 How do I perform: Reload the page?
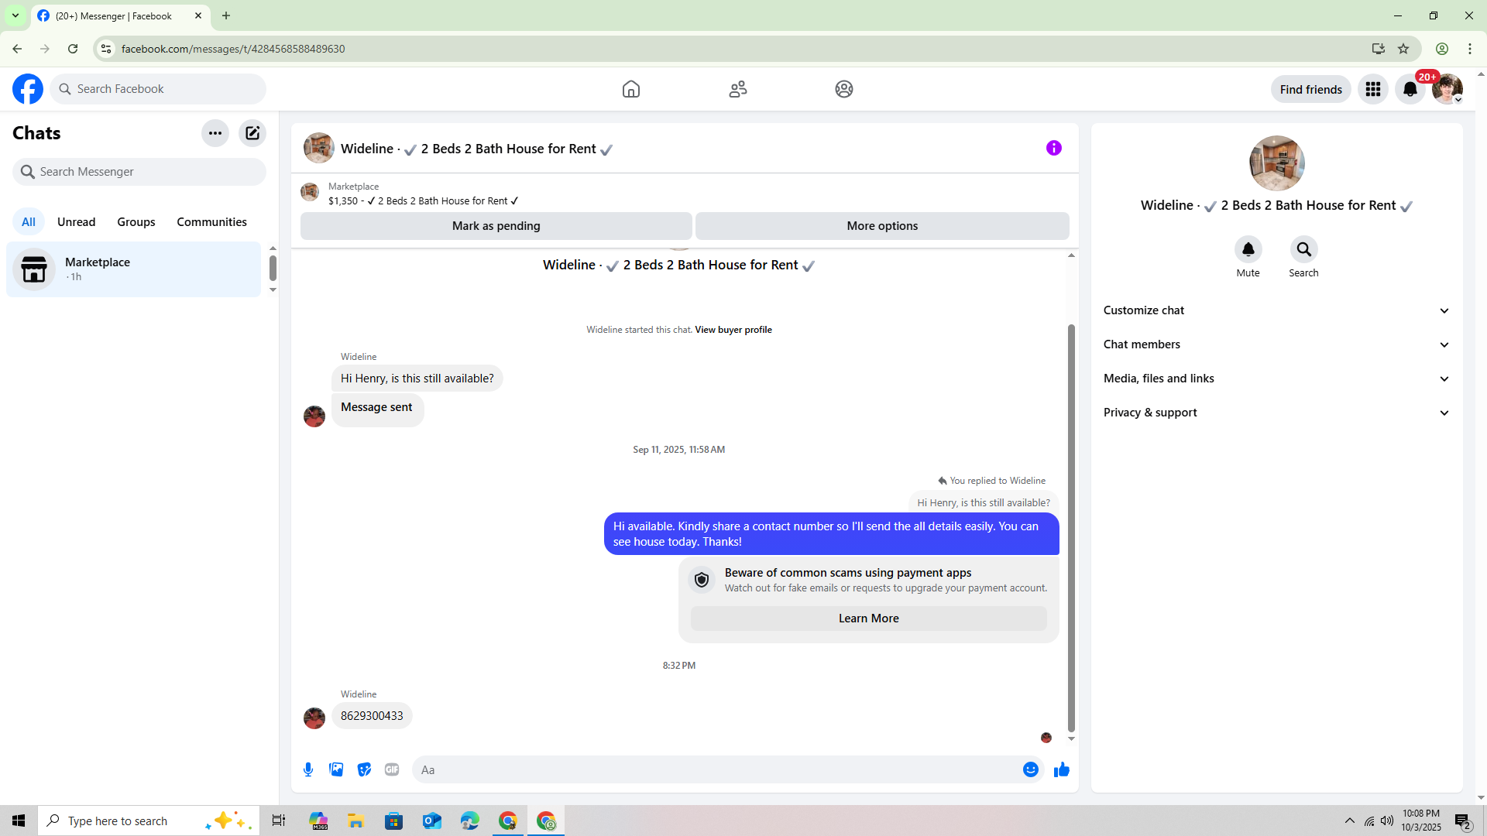tap(73, 49)
